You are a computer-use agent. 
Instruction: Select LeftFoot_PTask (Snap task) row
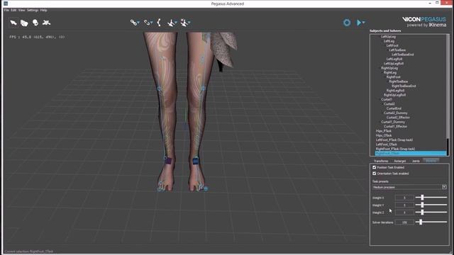pos(394,140)
